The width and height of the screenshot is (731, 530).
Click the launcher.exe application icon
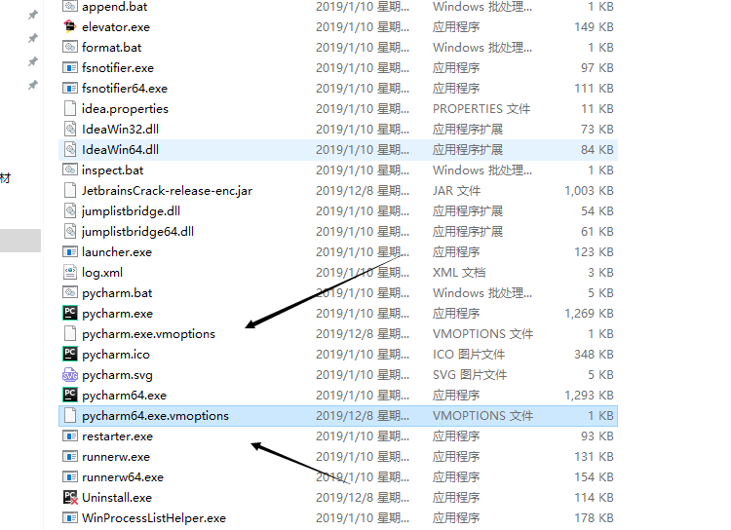[70, 252]
